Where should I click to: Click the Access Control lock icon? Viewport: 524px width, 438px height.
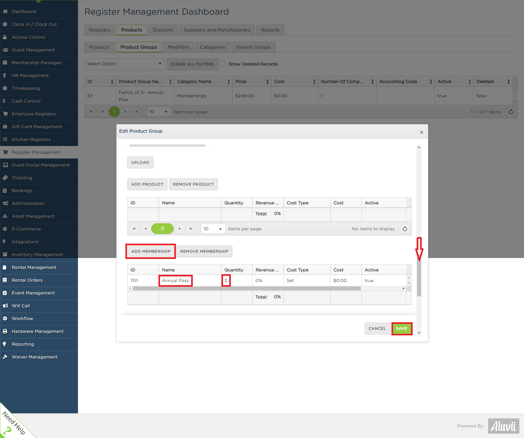(5, 37)
